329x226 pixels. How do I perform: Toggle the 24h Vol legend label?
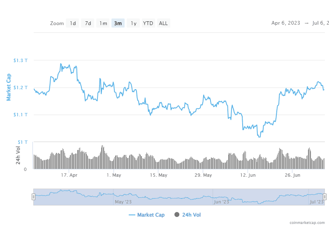pyautogui.click(x=191, y=214)
